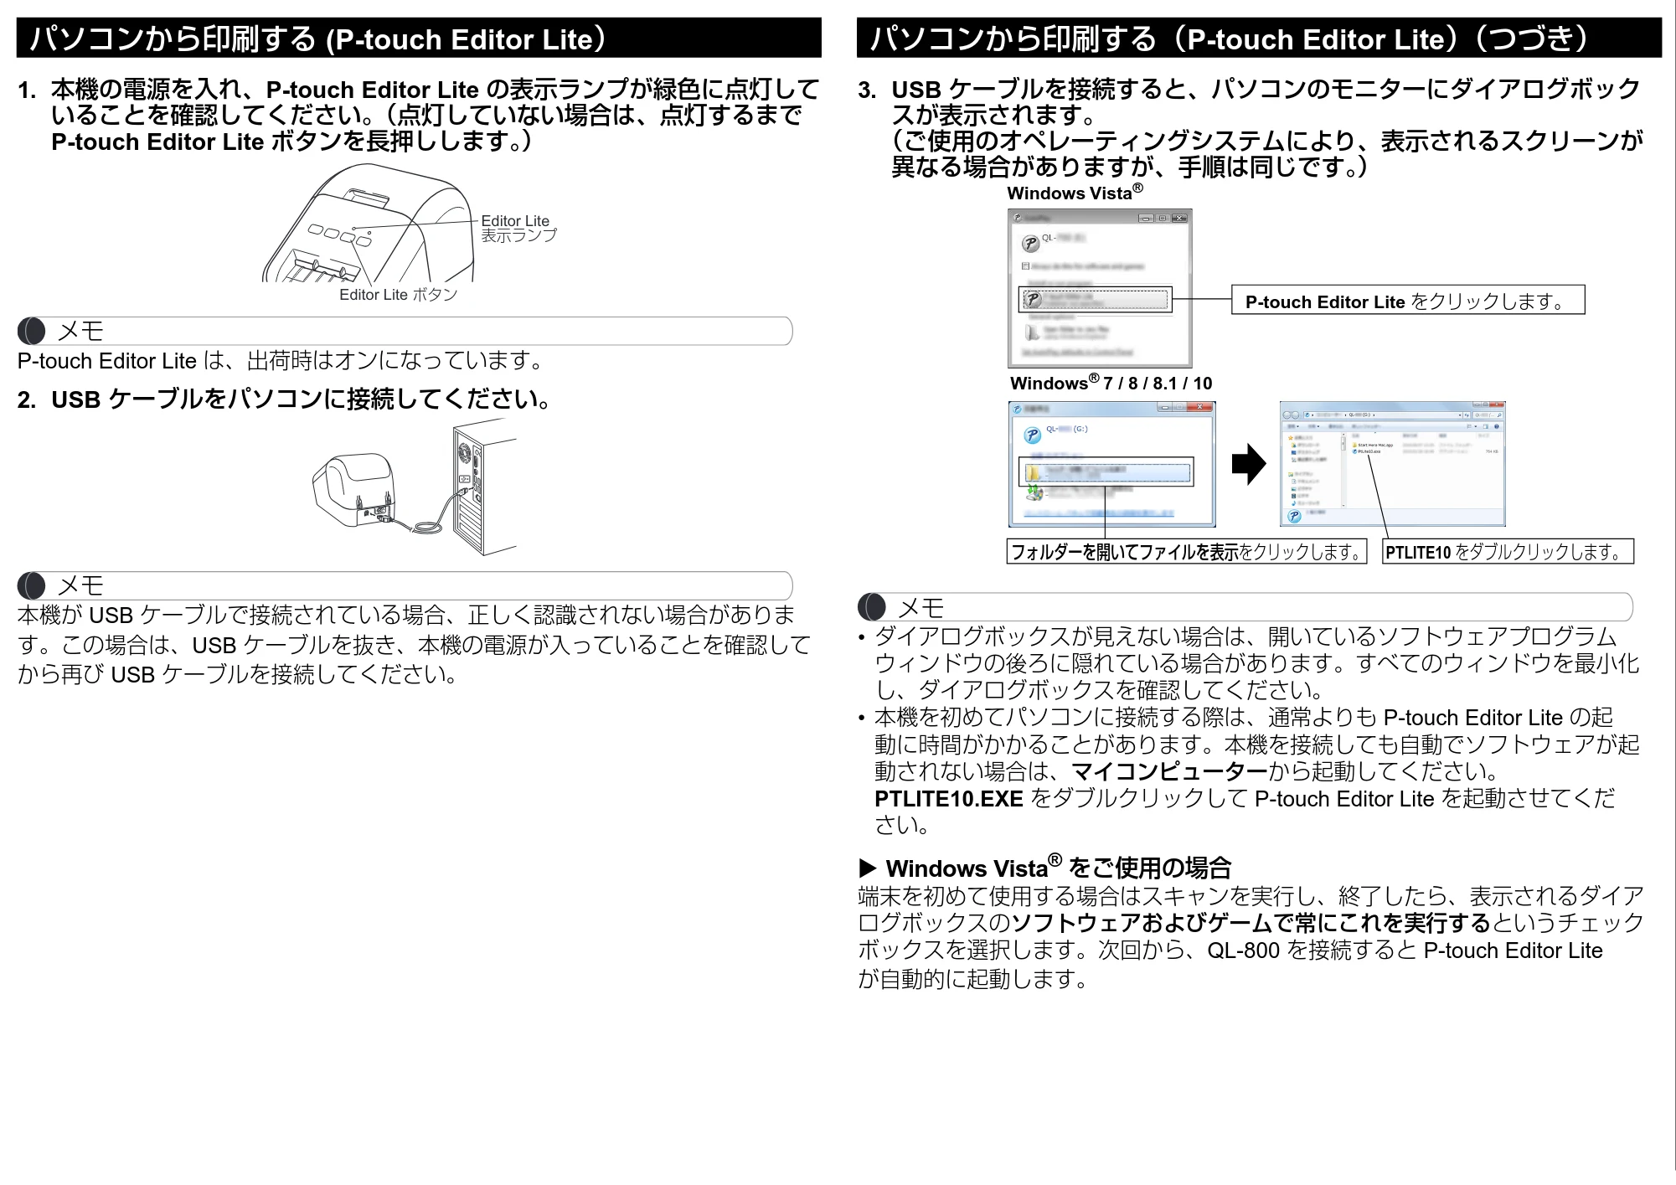
Task: Click the 'Windows® 7 / 8 / 8.1 / 10' heading
Action: tap(1111, 383)
